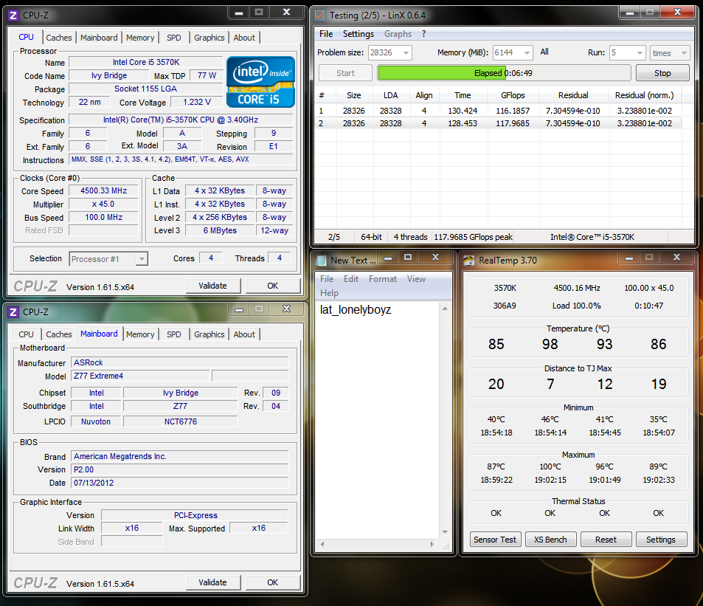Click the Notepad icon in New Text window
The height and width of the screenshot is (606, 703).
pos(321,260)
